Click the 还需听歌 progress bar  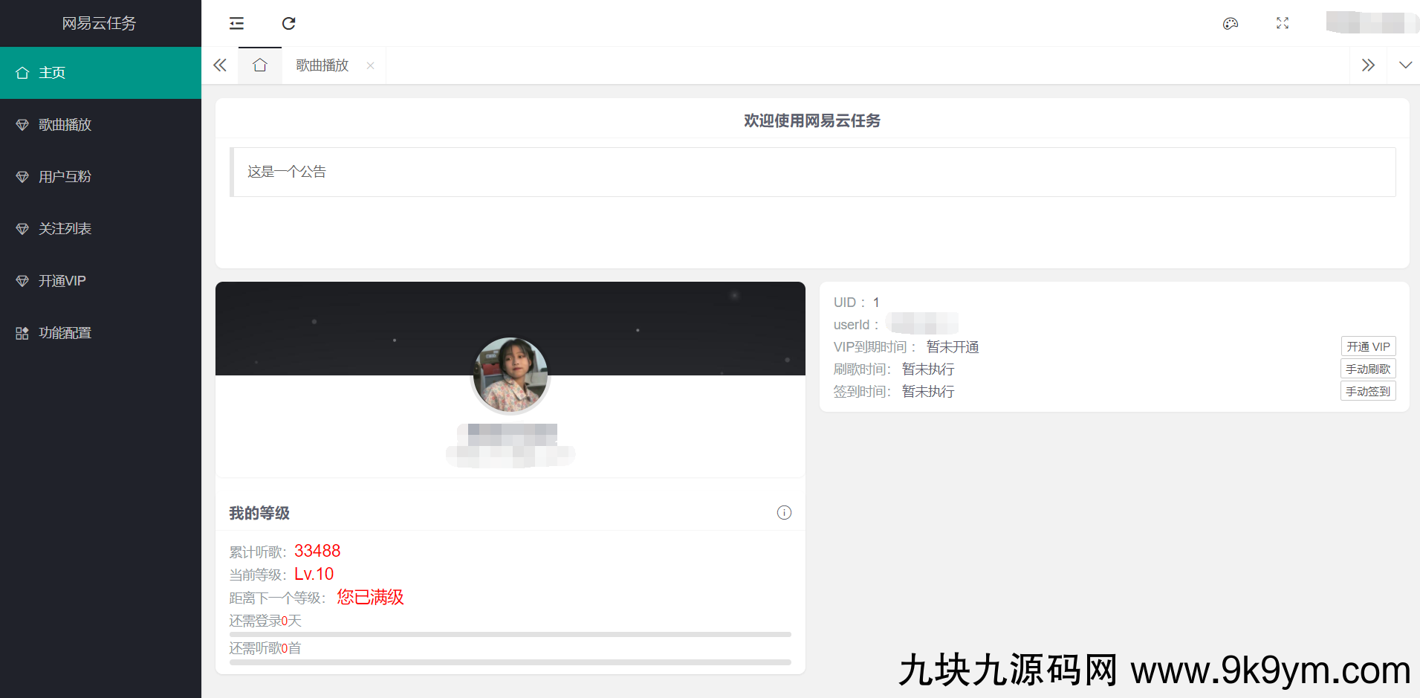[x=510, y=661]
